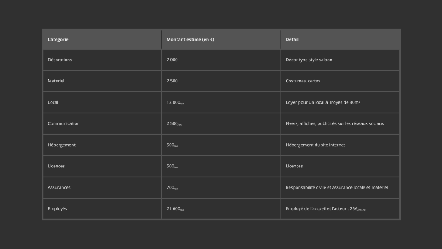
Task: Select the "Décor type style saloon" cell
Action: pos(309,60)
